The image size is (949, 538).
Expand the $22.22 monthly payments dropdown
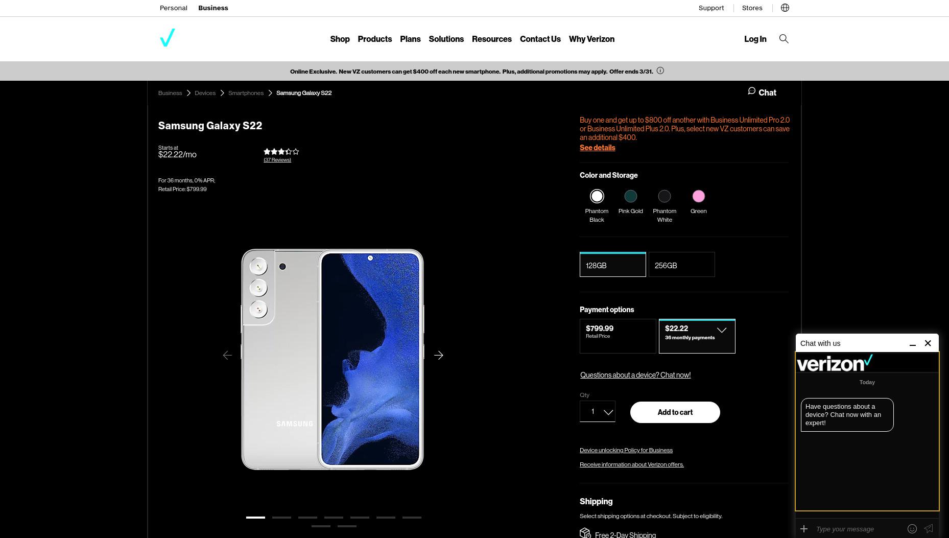click(697, 336)
